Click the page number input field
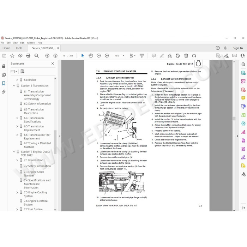The width and height of the screenshot is (247, 247). pyautogui.click(x=64, y=56)
